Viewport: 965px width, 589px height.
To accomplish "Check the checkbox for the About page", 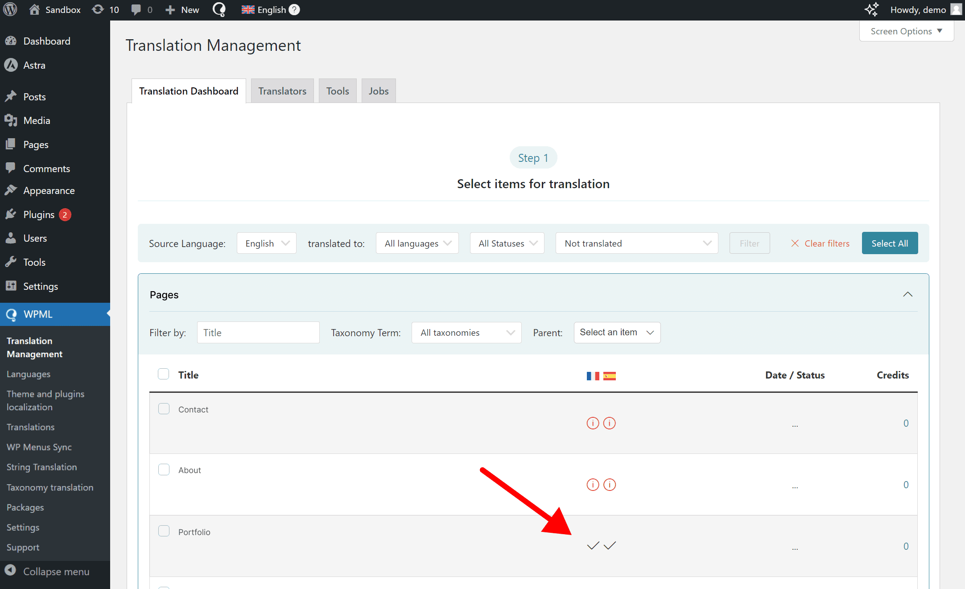I will pyautogui.click(x=164, y=470).
